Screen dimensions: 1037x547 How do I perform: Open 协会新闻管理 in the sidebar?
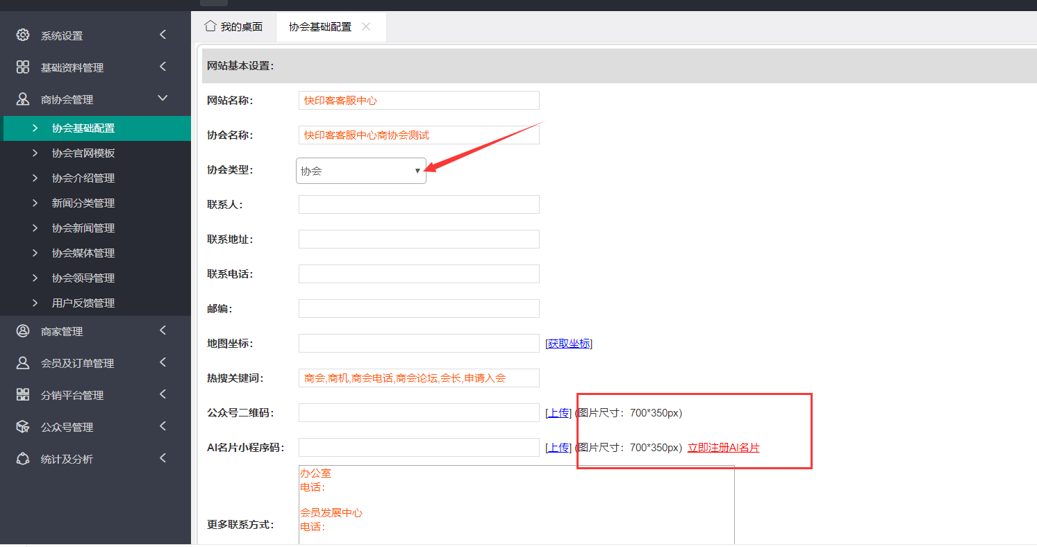click(83, 228)
